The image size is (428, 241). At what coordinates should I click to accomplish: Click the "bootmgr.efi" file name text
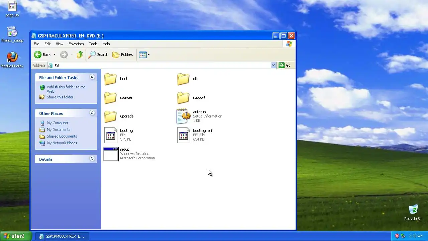202,131
